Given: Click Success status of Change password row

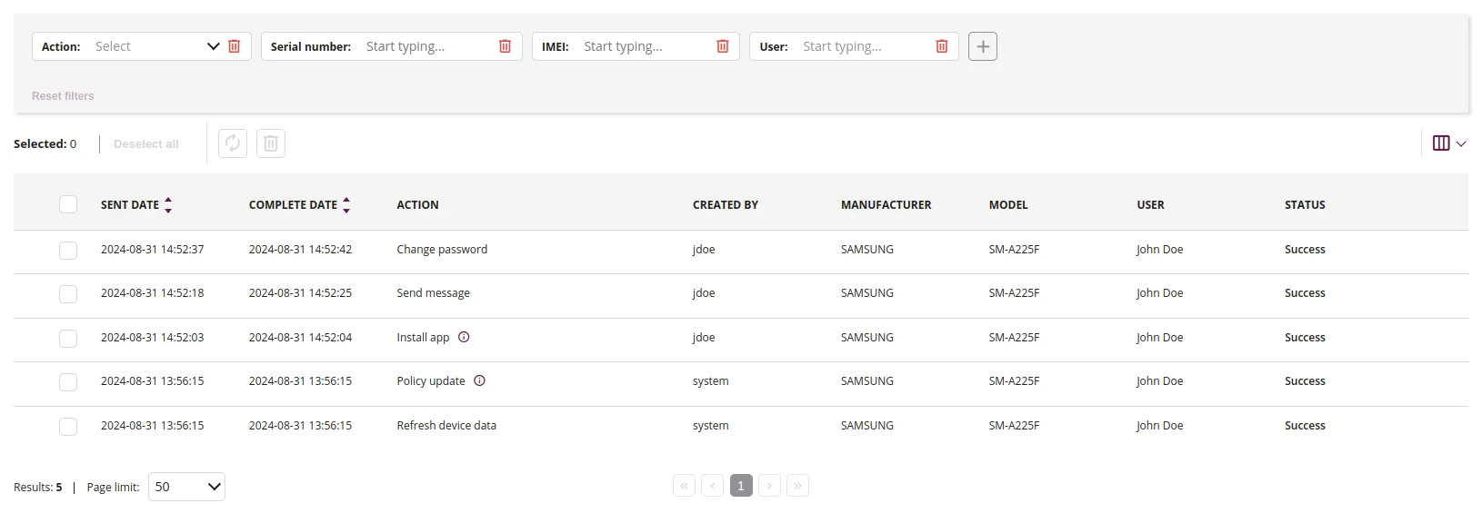Looking at the screenshot, I should [x=1305, y=250].
